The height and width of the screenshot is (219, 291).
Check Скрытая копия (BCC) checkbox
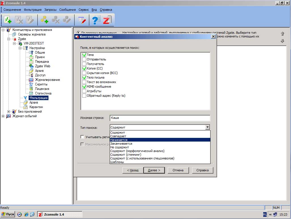pos(84,73)
